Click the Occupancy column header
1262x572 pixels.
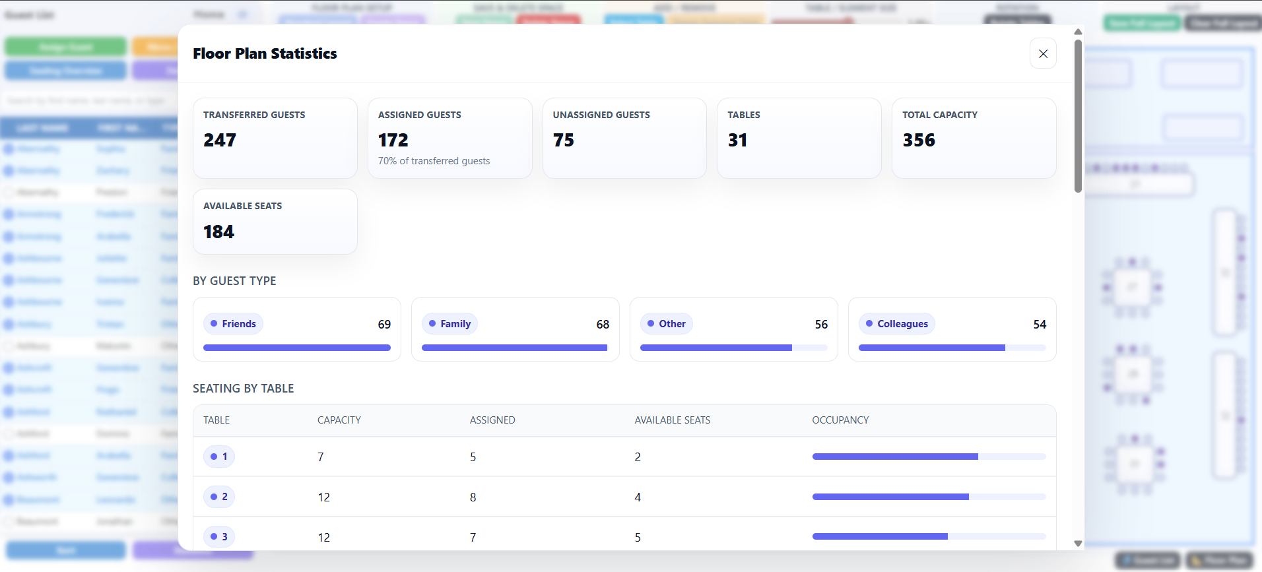840,420
